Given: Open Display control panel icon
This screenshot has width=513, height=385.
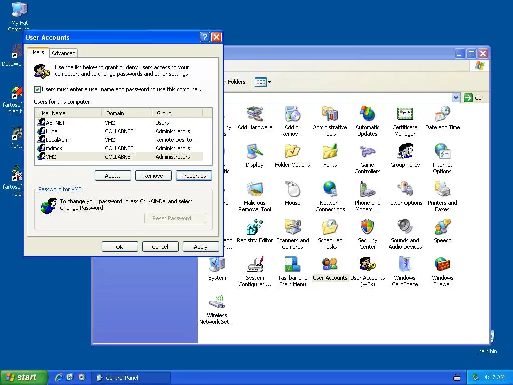Looking at the screenshot, I should (x=254, y=155).
